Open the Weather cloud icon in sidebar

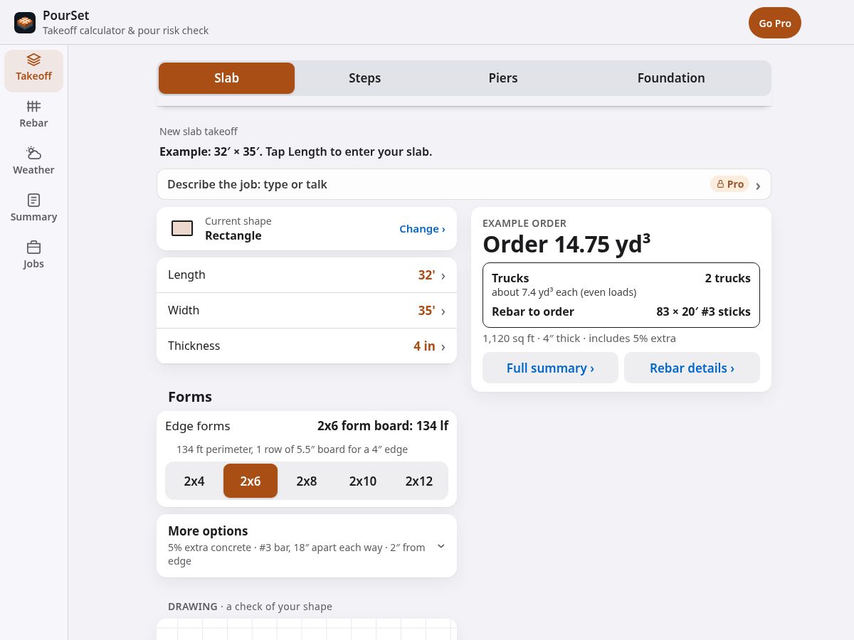33,153
